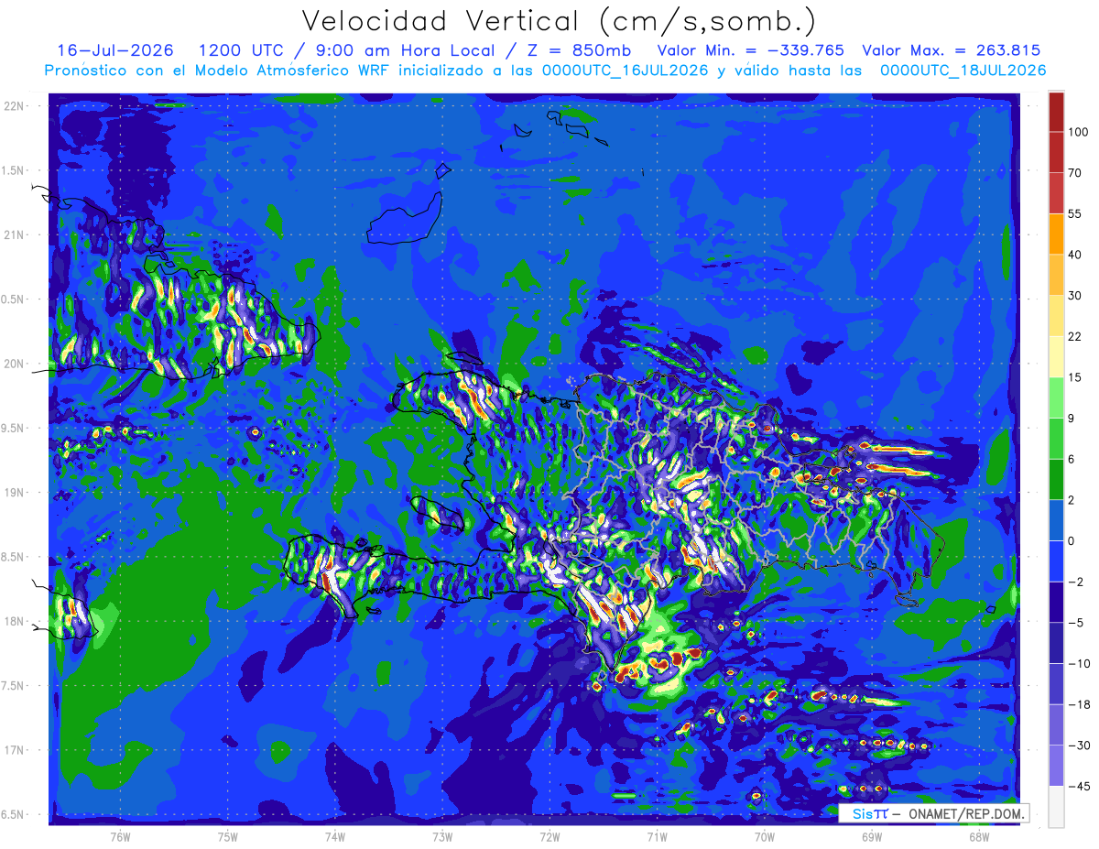Click the valid-until time "0000UTC_18JUL2026"
Viewport: 1099px width, 849px height.
[962, 71]
